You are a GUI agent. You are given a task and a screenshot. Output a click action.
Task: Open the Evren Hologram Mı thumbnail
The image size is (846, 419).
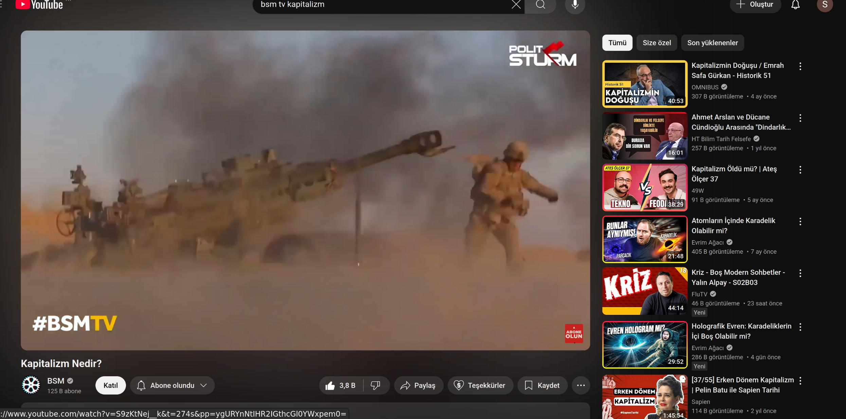coord(645,345)
